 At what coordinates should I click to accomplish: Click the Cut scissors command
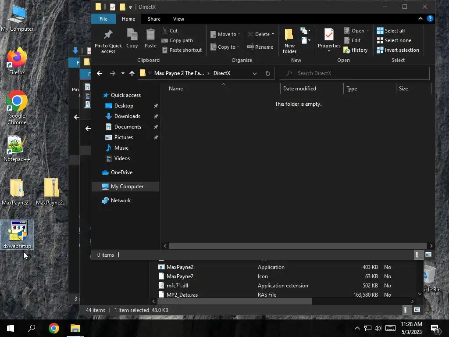pyautogui.click(x=170, y=31)
